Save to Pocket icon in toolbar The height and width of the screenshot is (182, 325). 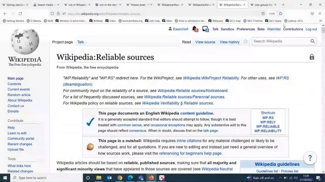(312, 14)
